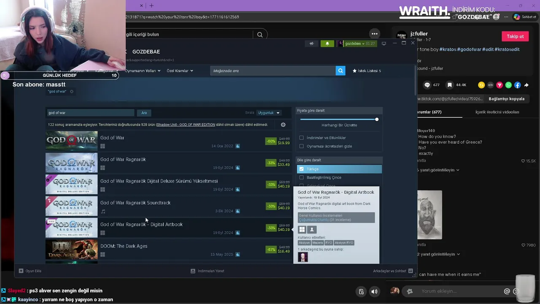Click Windows platform icon in tooltip

tap(302, 229)
